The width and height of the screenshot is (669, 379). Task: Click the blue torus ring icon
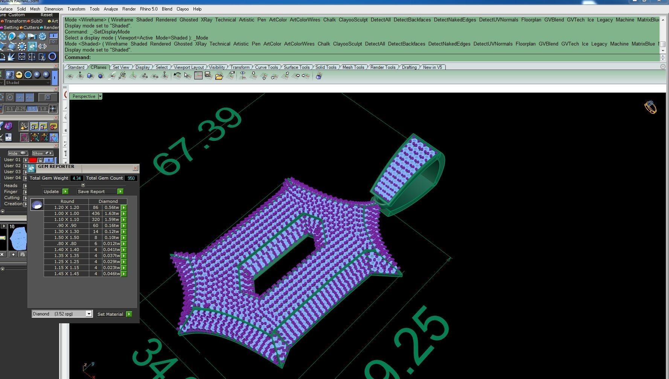(52, 56)
